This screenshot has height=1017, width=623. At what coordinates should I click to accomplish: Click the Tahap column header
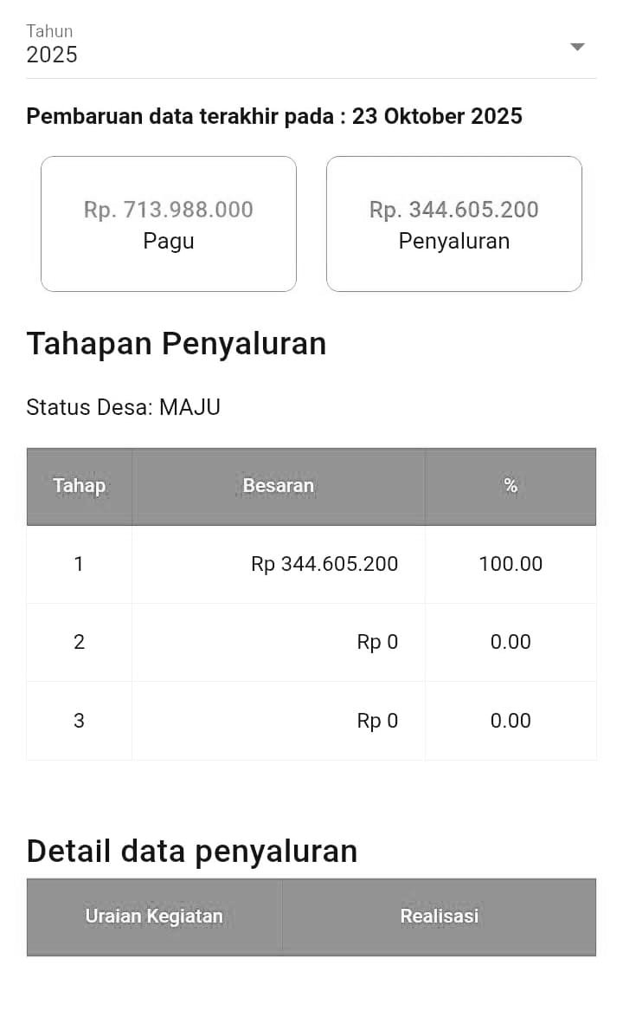coord(79,486)
